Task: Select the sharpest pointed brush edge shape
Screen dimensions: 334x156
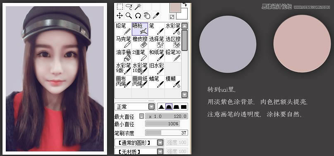Action: tap(161, 107)
